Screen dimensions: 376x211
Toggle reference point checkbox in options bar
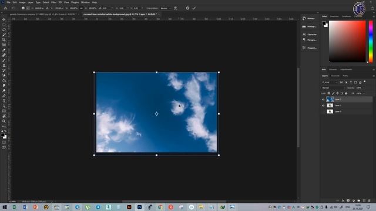click(23, 8)
